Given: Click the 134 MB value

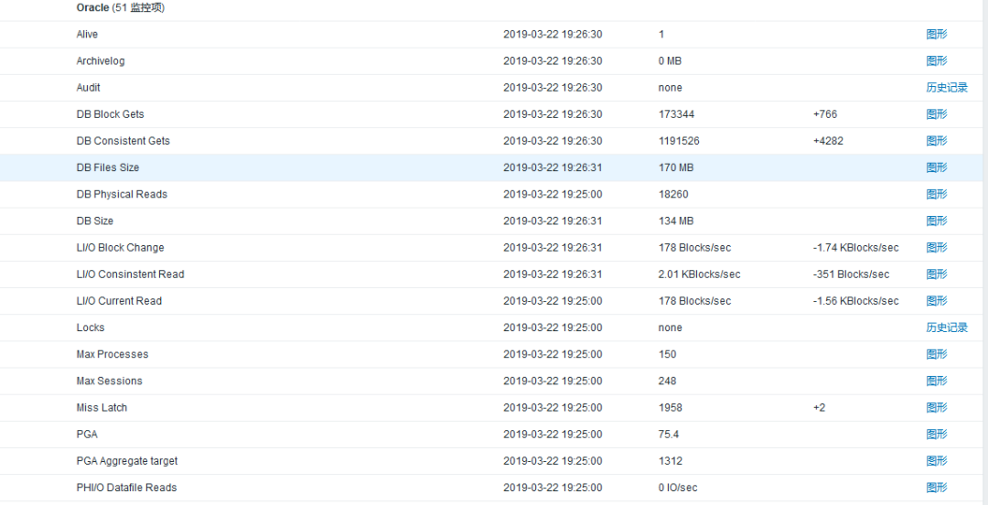Looking at the screenshot, I should click(676, 220).
